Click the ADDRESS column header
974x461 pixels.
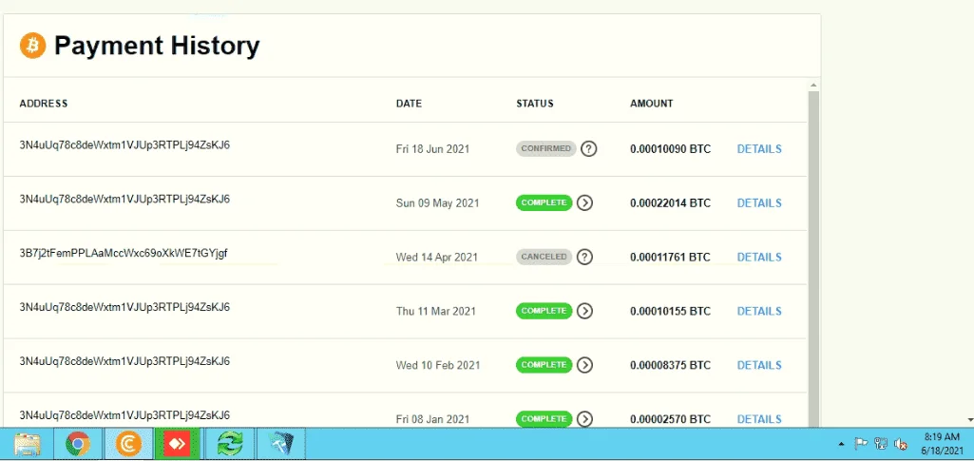pos(44,104)
